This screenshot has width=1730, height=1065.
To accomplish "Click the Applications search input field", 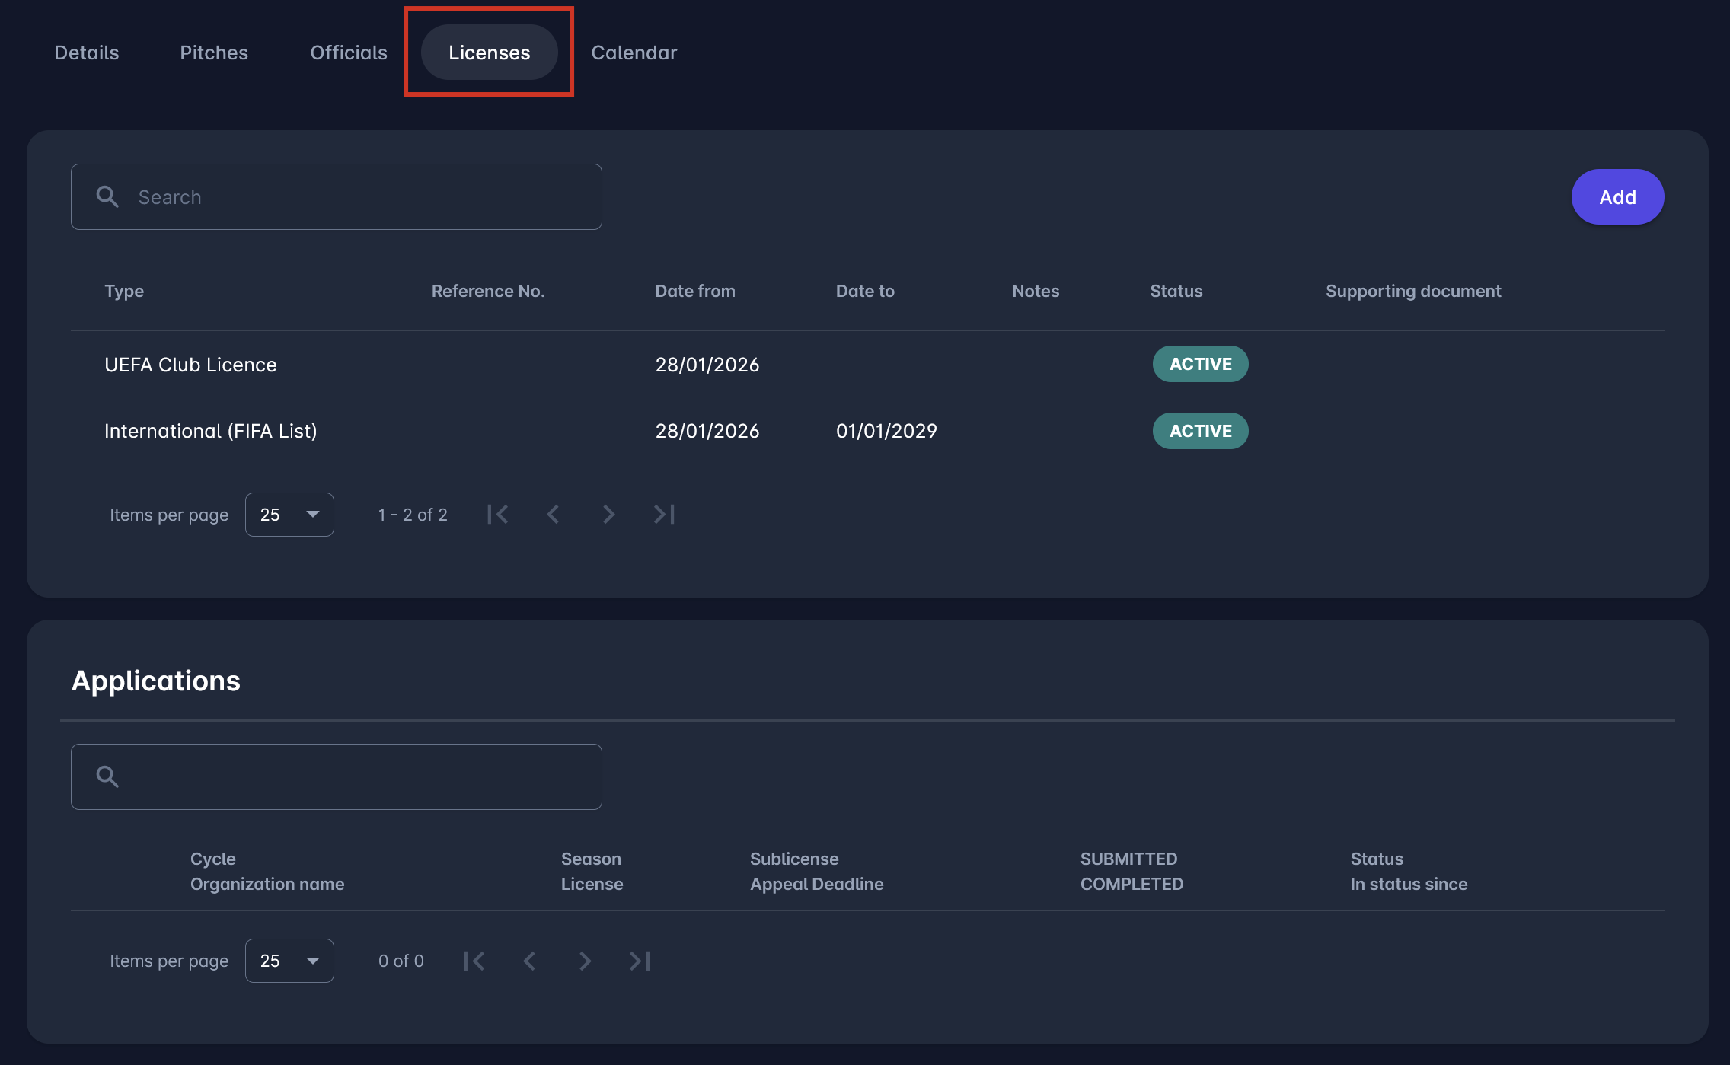I will [x=358, y=776].
